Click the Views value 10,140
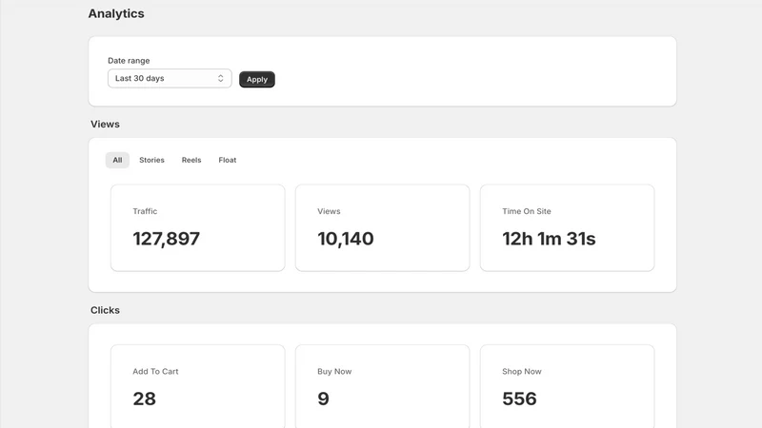This screenshot has height=428, width=762. click(346, 239)
